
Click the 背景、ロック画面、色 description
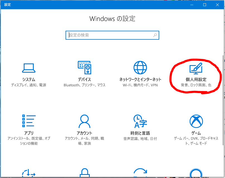coord(196,85)
